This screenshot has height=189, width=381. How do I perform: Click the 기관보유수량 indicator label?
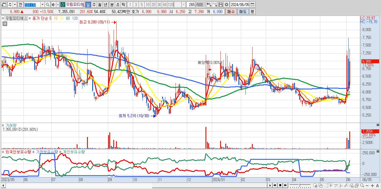tap(47, 152)
